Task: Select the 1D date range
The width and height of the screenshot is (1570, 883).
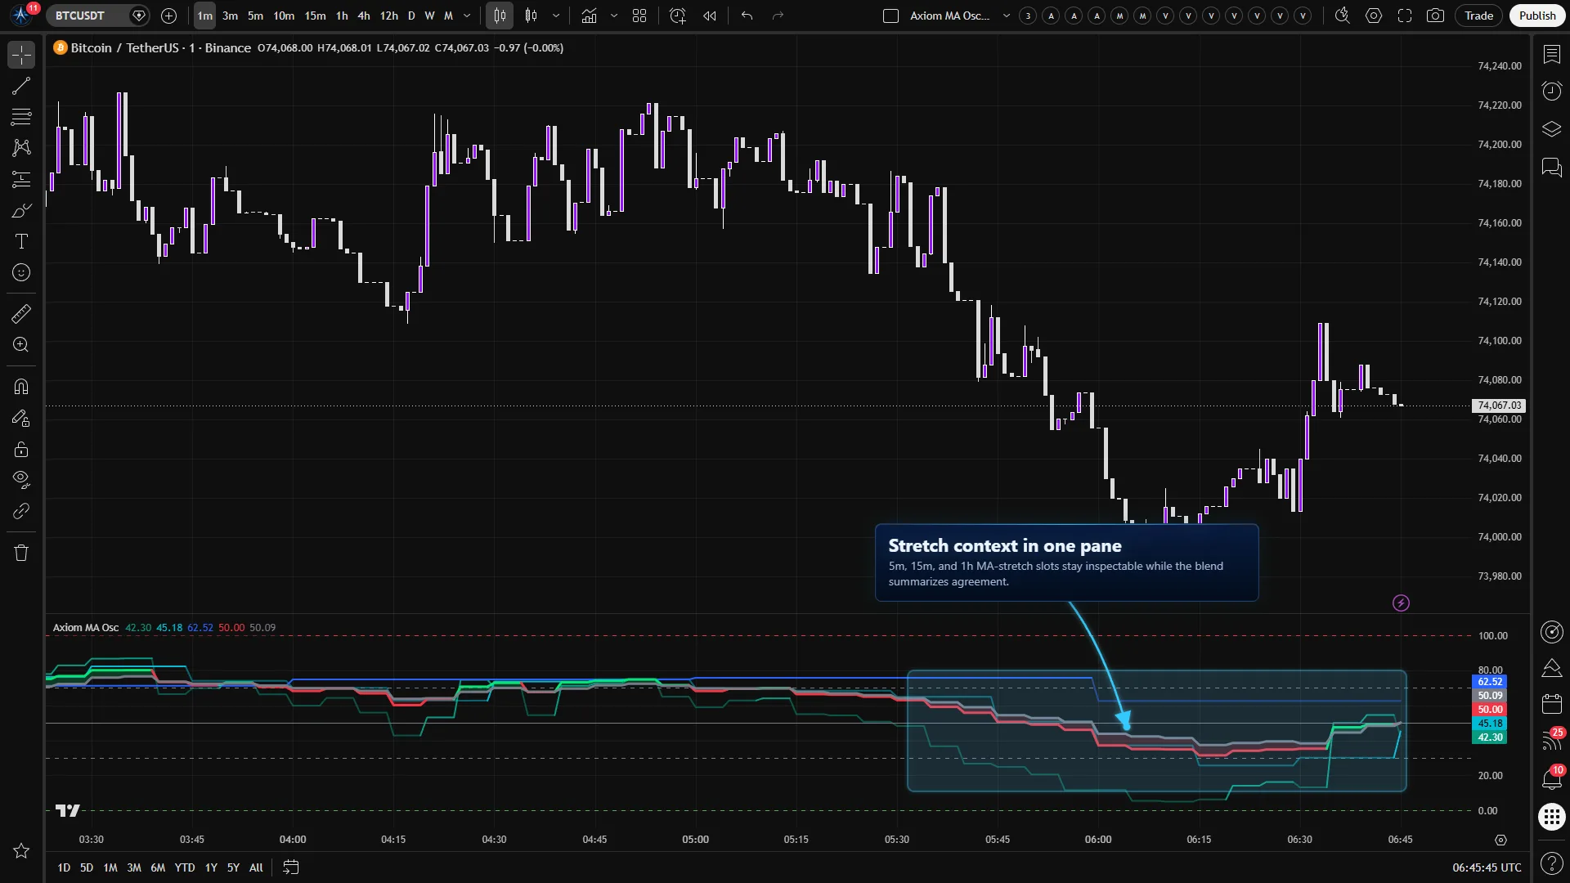Action: click(64, 867)
